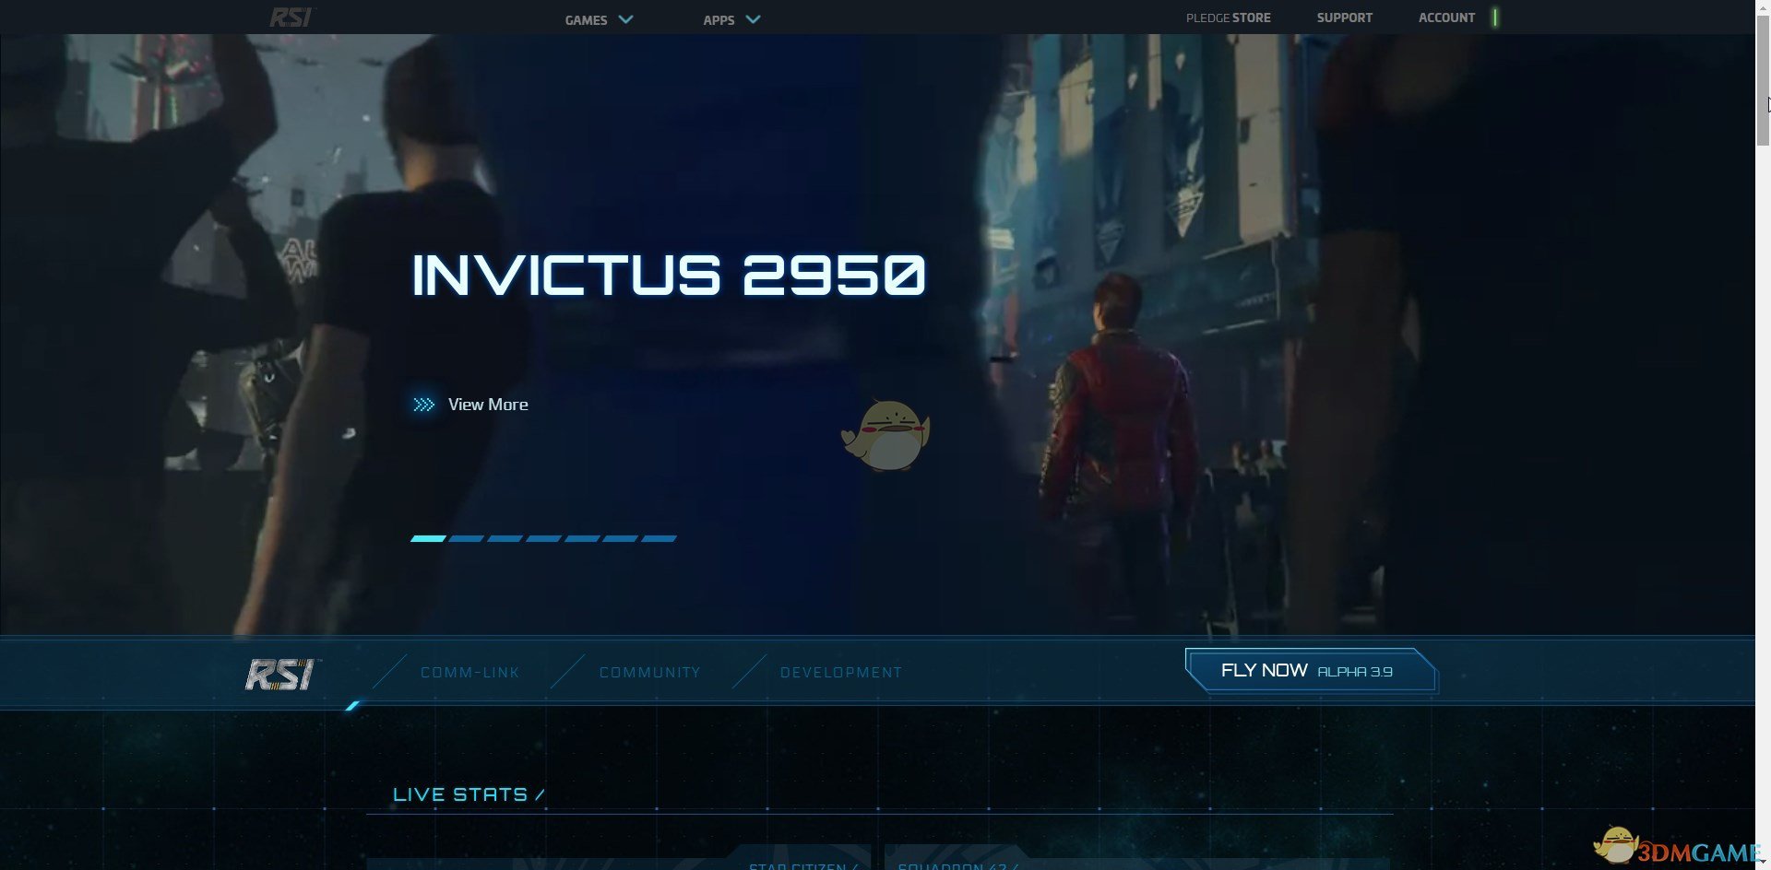The width and height of the screenshot is (1771, 870).
Task: Open the ACCOUNT page
Action: pyautogui.click(x=1446, y=18)
